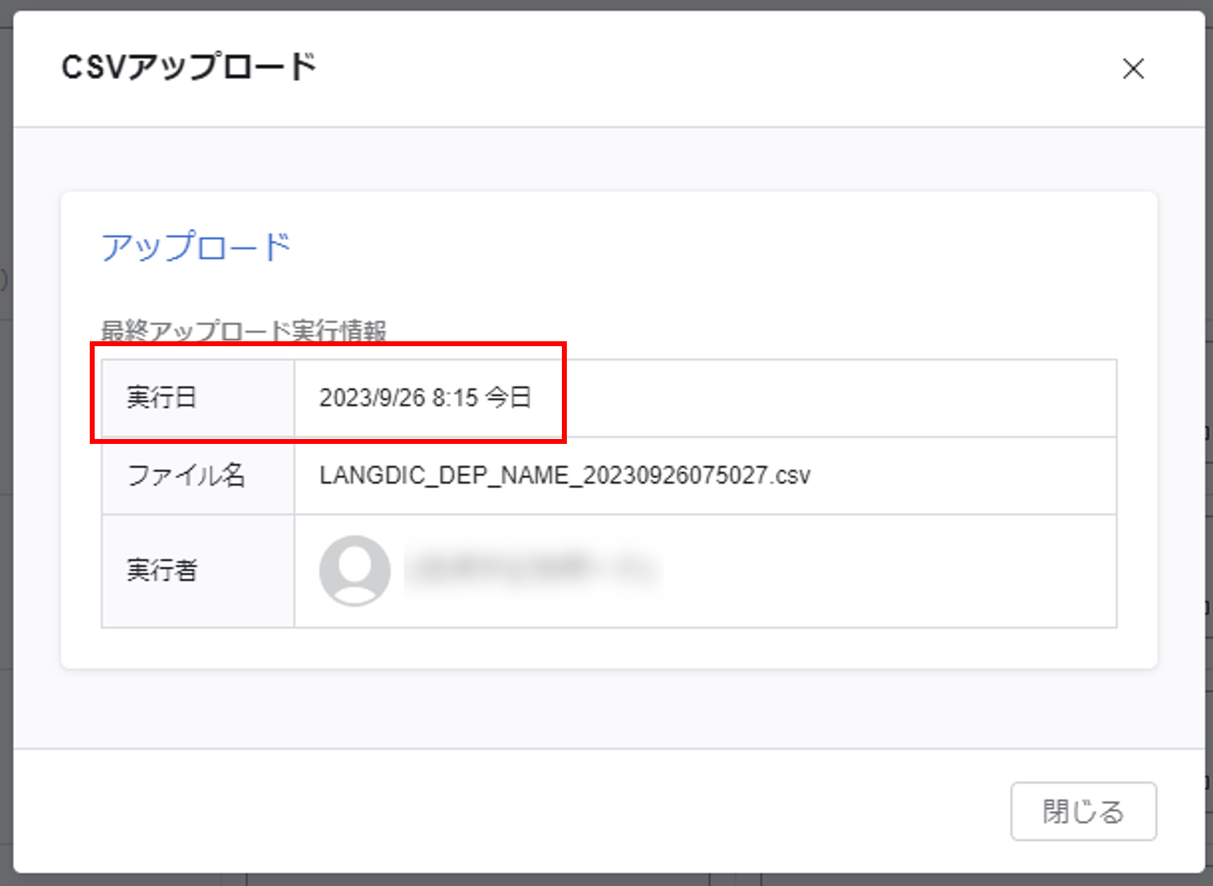Click empty space in the 実行日 row

tap(830, 398)
